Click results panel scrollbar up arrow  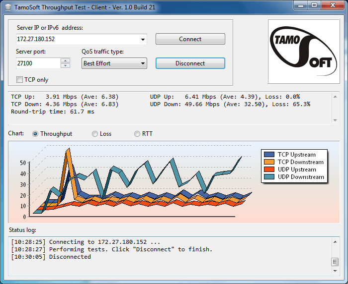335,97
